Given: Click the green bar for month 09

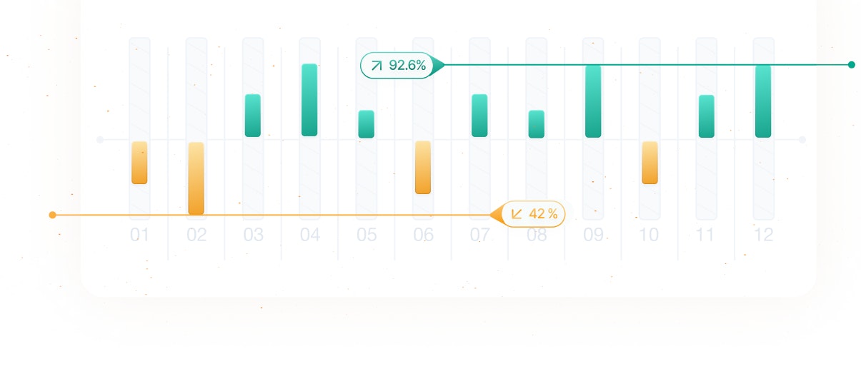Looking at the screenshot, I should tap(593, 101).
